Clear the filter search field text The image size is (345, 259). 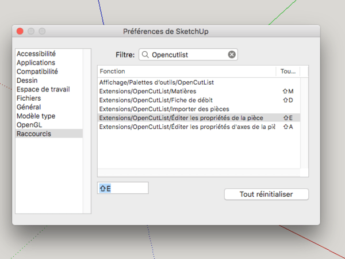[x=232, y=55]
